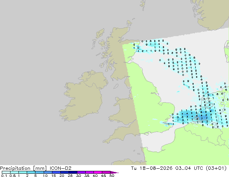Click the 40–45 mm magenta swatch
The height and width of the screenshot is (177, 229).
click(x=98, y=172)
